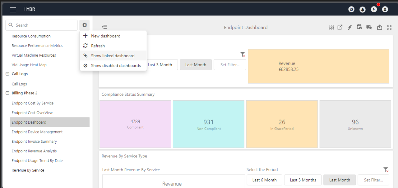Viewport: 398px width, 188px height.
Task: Open Virtual Machine Resources dashboard
Action: pyautogui.click(x=34, y=55)
